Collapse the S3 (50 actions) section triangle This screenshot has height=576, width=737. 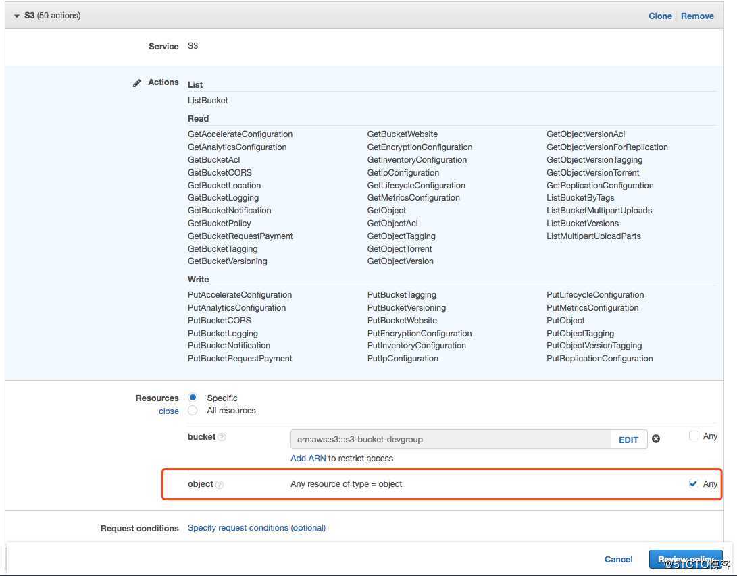coord(16,16)
